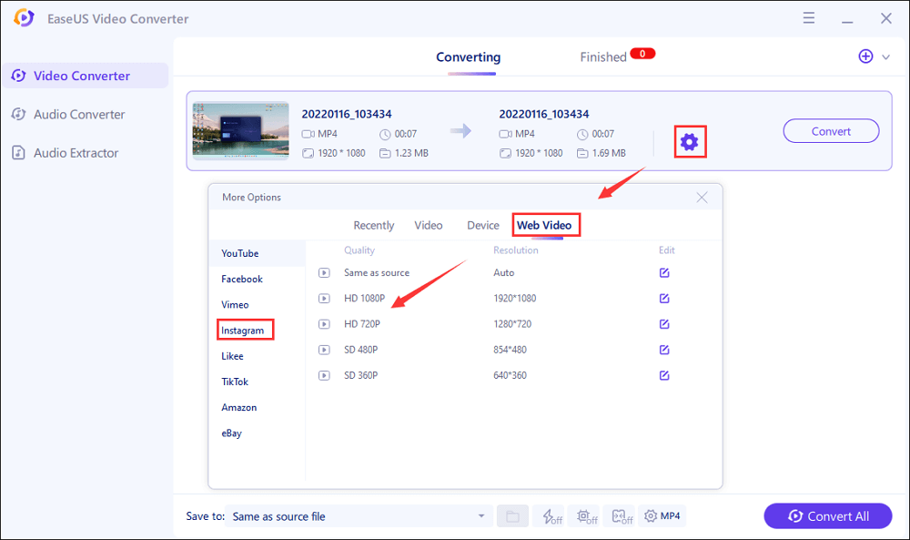Screen dimensions: 910x540
Task: Click the edit icon for HD 1080P
Action: [664, 299]
